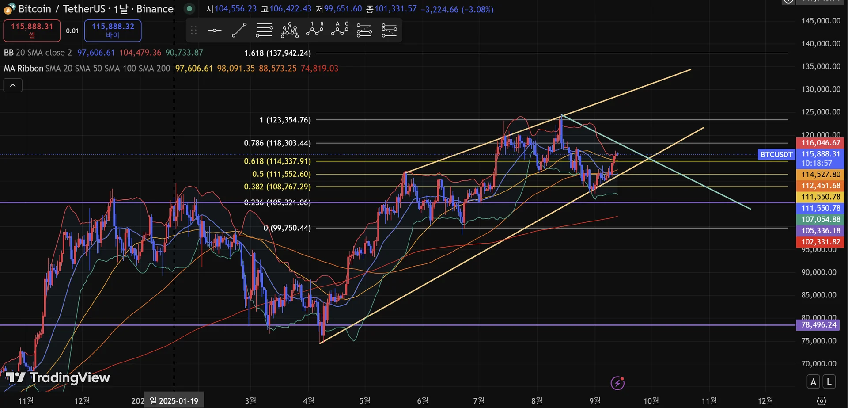Click the green market status dot
The image size is (848, 408).
coord(189,8)
